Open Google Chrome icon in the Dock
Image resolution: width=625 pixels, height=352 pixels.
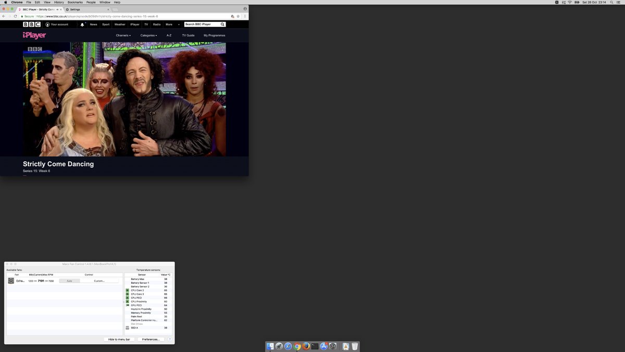click(x=297, y=346)
